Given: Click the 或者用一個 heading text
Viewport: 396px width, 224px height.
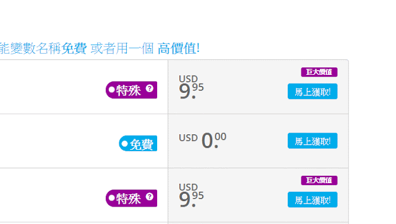Looking at the screenshot, I should 122,48.
